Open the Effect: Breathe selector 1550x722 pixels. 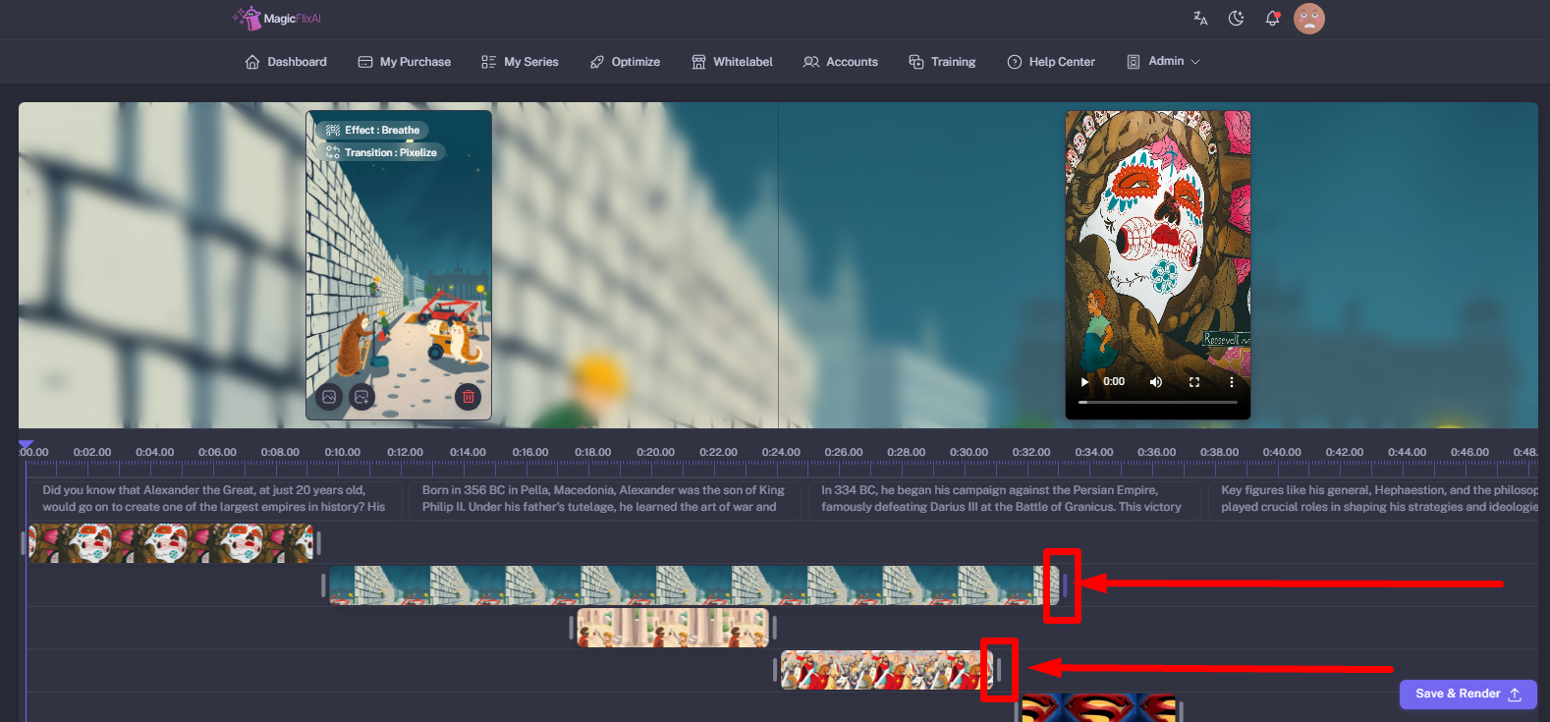372,130
